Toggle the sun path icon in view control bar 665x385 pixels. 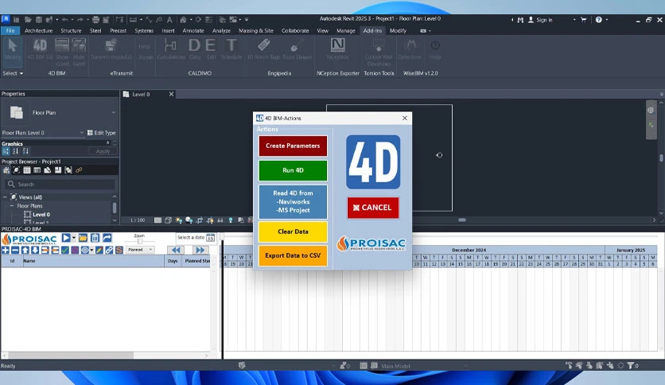click(x=178, y=220)
